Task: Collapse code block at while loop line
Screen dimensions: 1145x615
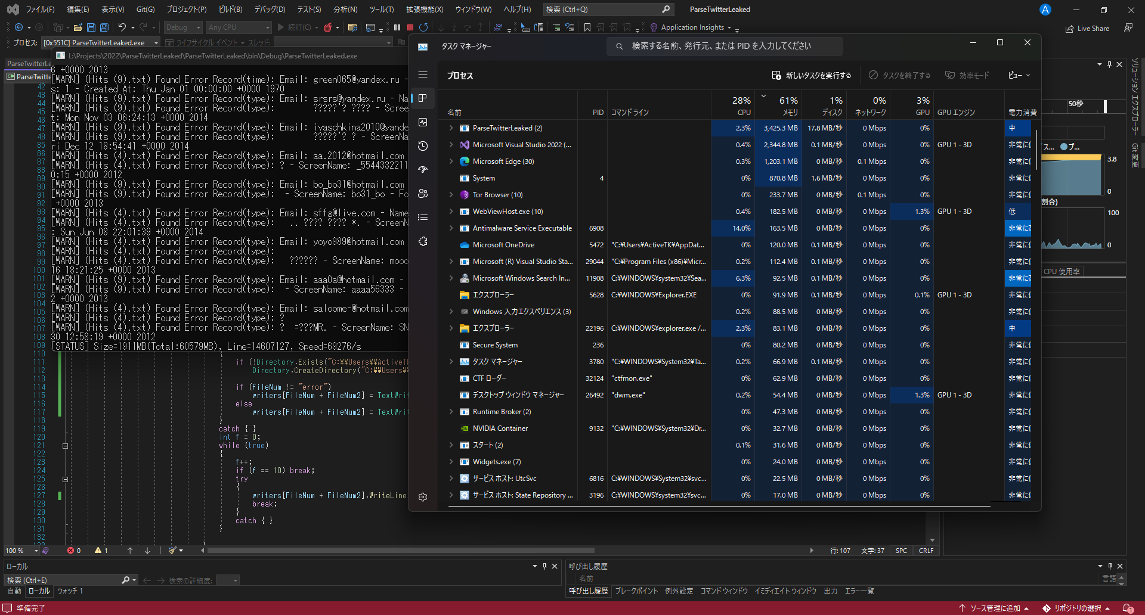Action: tap(65, 446)
